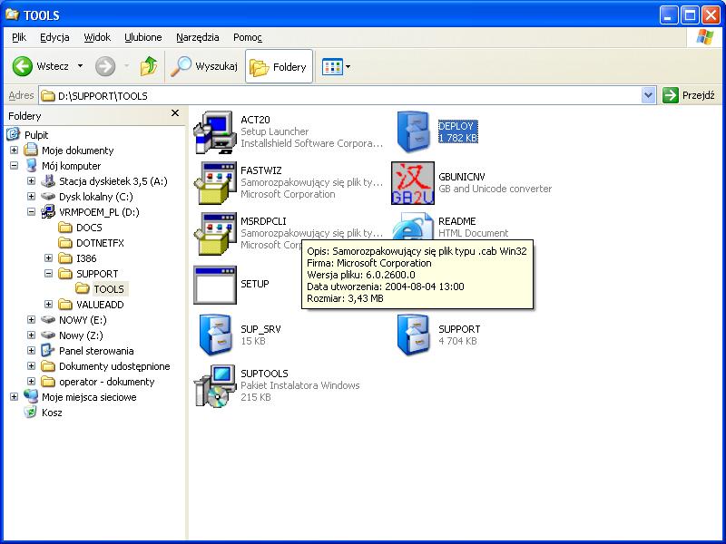Click the green Wstecz back arrow icon

pos(22,66)
